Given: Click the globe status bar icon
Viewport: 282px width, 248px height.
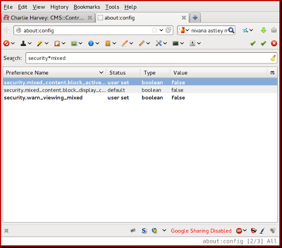Looking at the screenshot, I should (154, 230).
